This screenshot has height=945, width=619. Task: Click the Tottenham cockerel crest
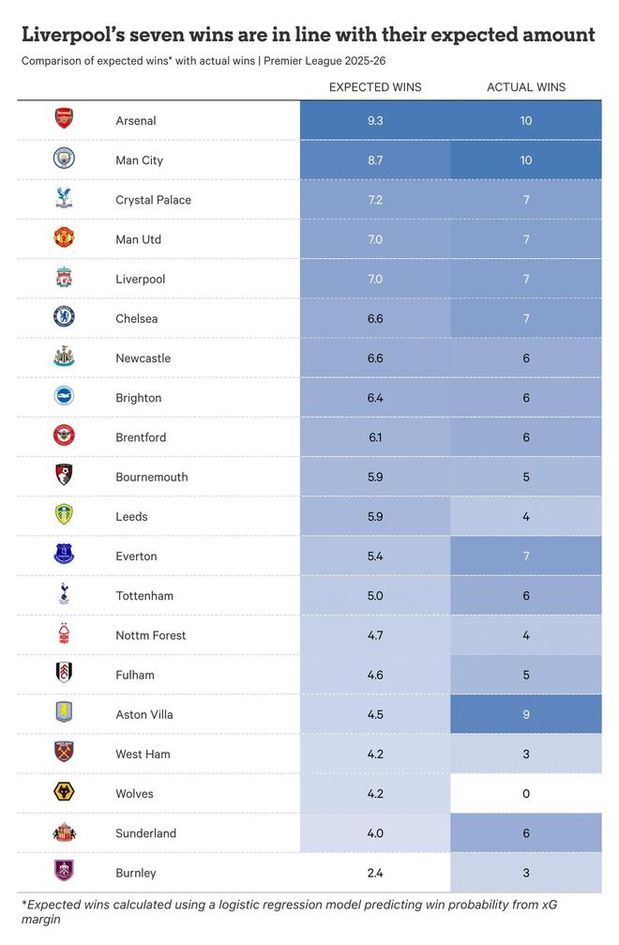pyautogui.click(x=63, y=594)
